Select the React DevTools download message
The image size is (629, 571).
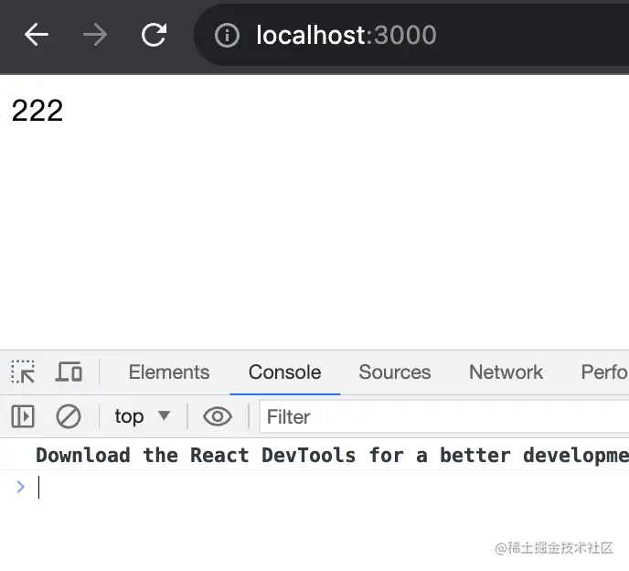click(332, 456)
